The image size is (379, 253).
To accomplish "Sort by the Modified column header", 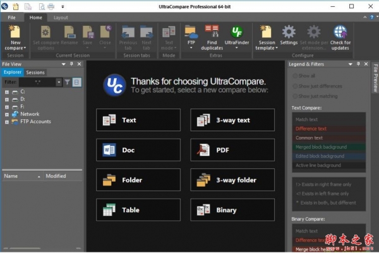I will click(63, 176).
